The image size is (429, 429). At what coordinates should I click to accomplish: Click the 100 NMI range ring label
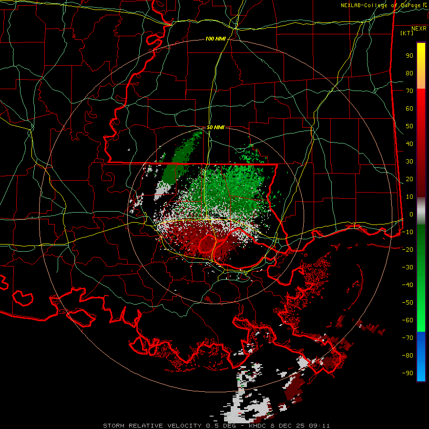[x=215, y=39]
